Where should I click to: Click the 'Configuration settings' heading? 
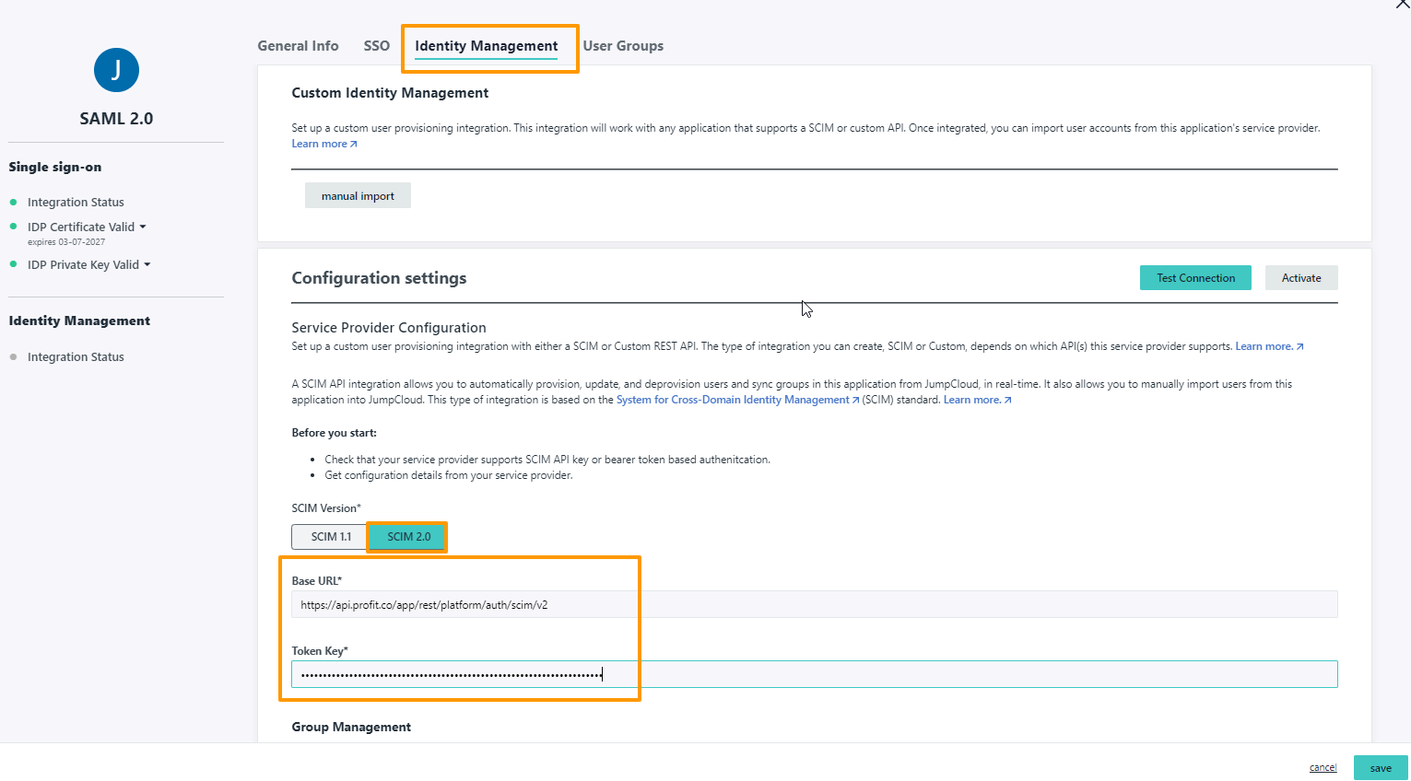point(379,278)
